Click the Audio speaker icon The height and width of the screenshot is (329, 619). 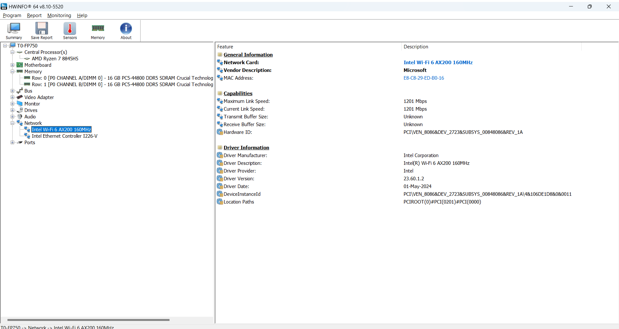click(x=20, y=116)
